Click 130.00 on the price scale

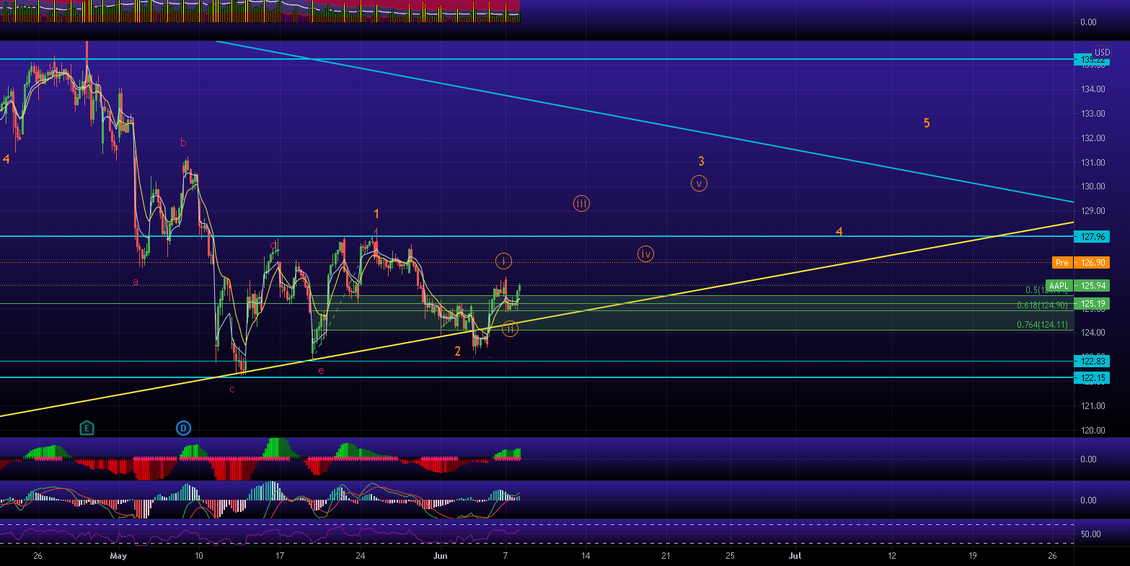(x=1093, y=187)
